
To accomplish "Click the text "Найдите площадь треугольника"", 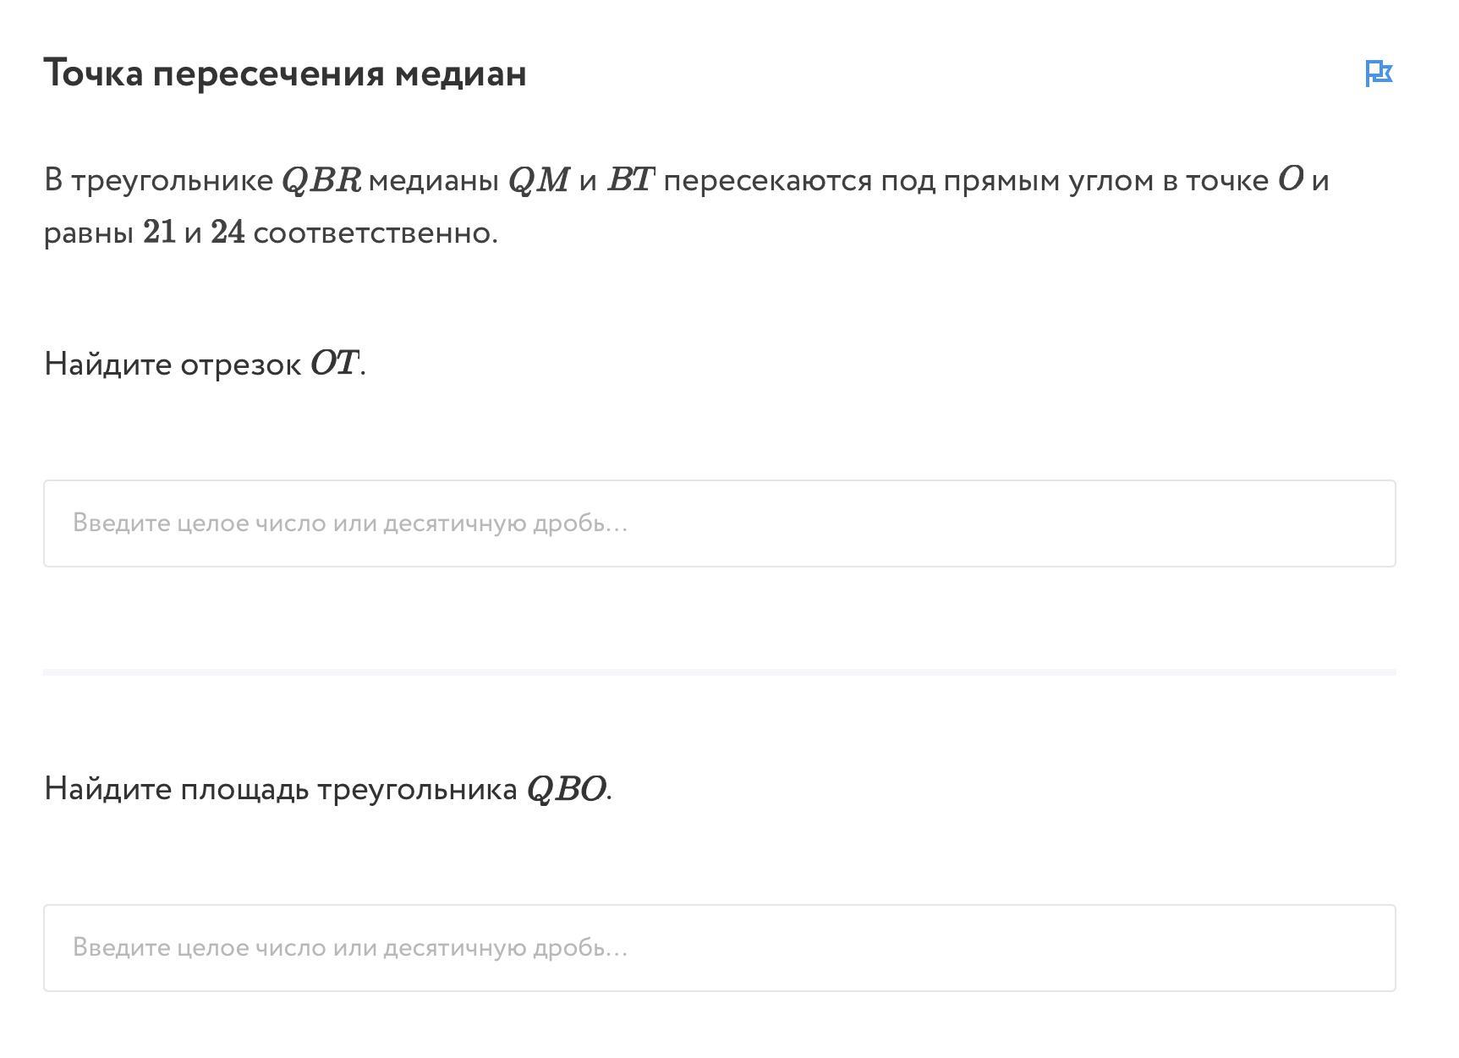I will pos(281,790).
